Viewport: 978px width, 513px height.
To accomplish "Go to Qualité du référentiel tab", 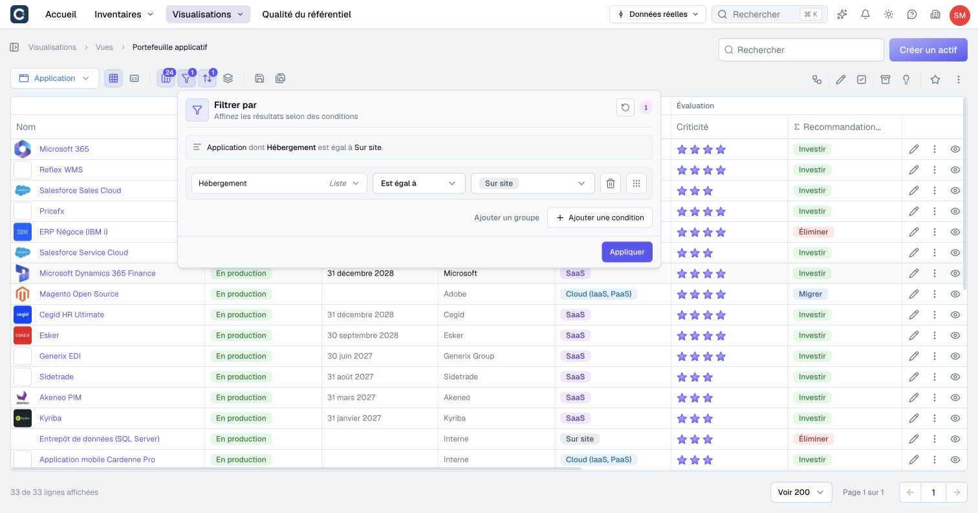I will click(307, 14).
